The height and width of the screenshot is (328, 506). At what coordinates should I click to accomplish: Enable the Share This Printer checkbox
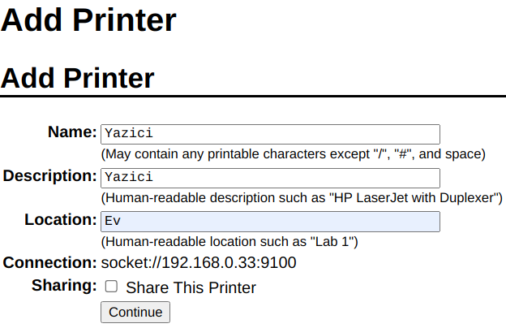tap(112, 287)
